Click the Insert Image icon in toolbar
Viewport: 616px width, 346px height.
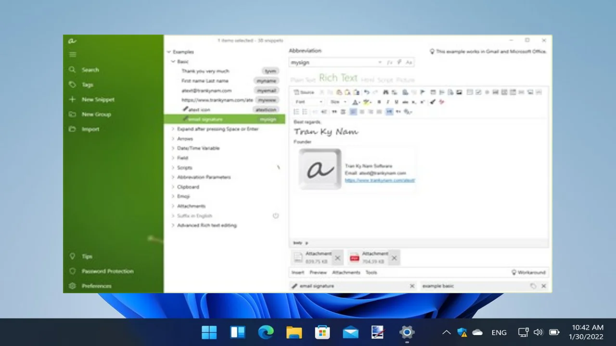pyautogui.click(x=459, y=92)
